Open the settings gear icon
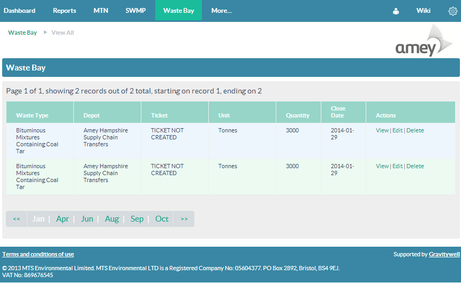The width and height of the screenshot is (461, 283). [x=452, y=11]
